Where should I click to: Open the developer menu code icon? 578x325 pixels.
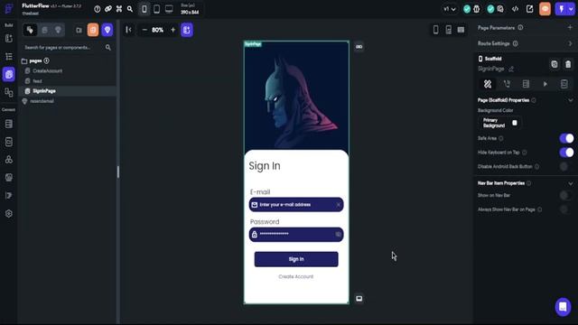point(515,9)
